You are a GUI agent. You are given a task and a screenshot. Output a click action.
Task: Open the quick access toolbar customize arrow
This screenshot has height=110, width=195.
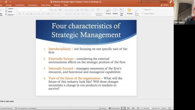10,2
